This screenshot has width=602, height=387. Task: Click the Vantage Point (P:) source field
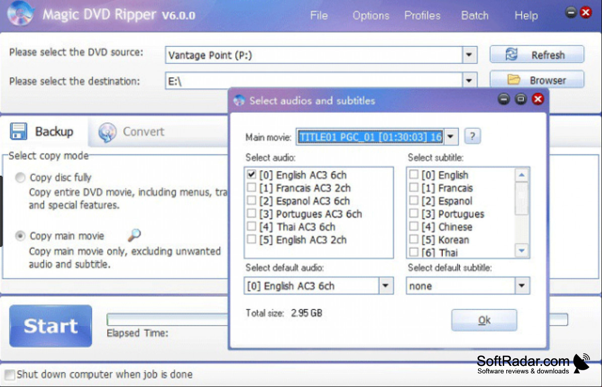pyautogui.click(x=314, y=55)
